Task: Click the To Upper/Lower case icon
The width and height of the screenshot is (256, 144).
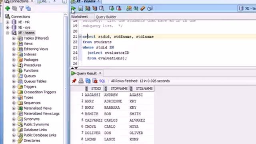Action: (x=136, y=8)
